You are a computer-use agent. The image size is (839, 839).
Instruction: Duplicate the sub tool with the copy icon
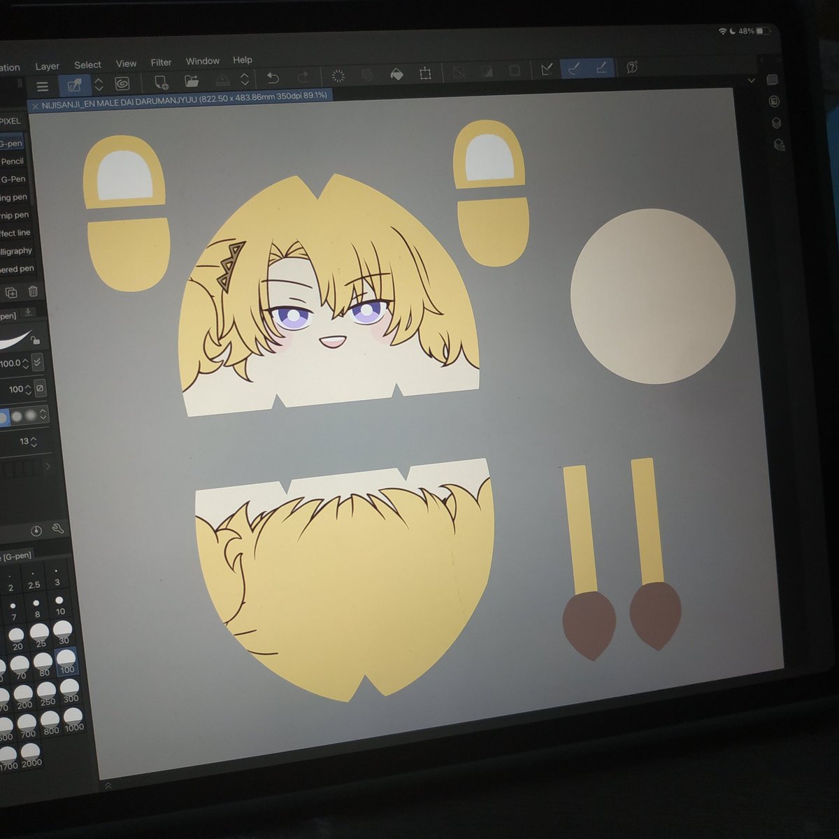coord(11,292)
